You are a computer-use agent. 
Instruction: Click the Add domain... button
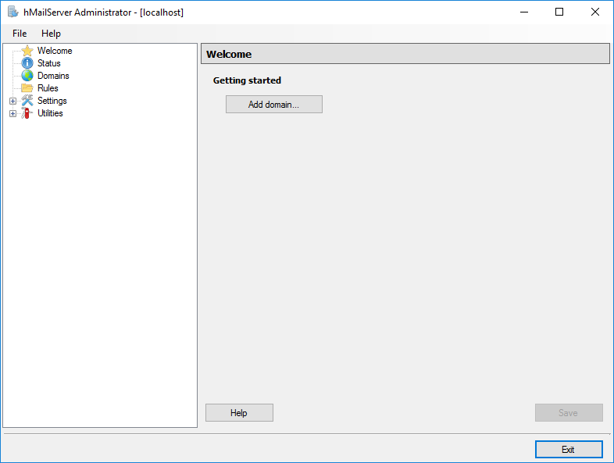(274, 105)
